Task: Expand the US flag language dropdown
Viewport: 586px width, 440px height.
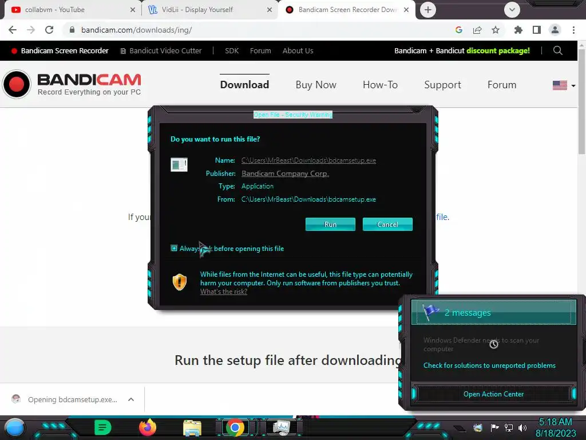Action: [x=564, y=85]
